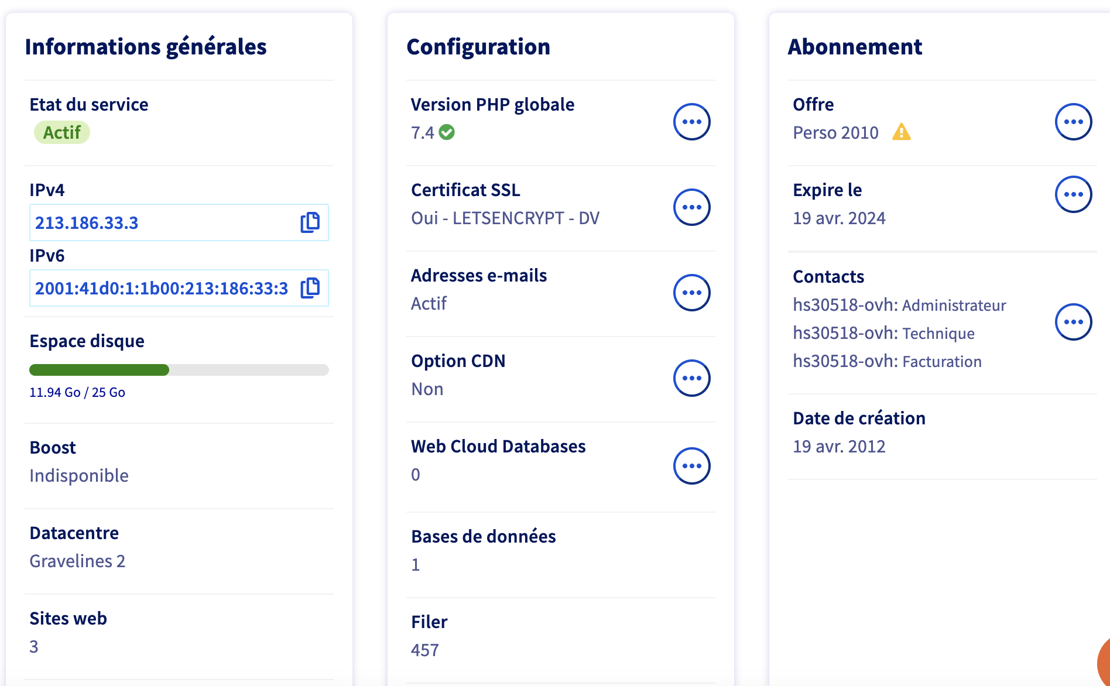Click the IPv6 address field text

click(162, 289)
